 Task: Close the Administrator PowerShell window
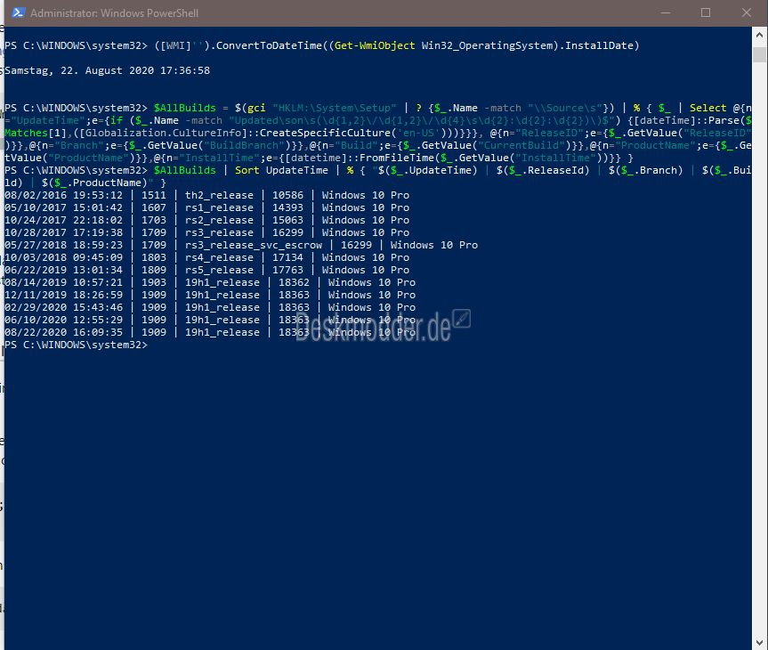[746, 12]
